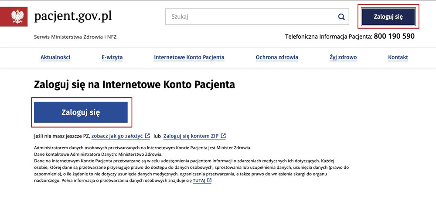This screenshot has width=436, height=198.
Task: Focus the 'Szukaj' search field
Action: point(257,17)
